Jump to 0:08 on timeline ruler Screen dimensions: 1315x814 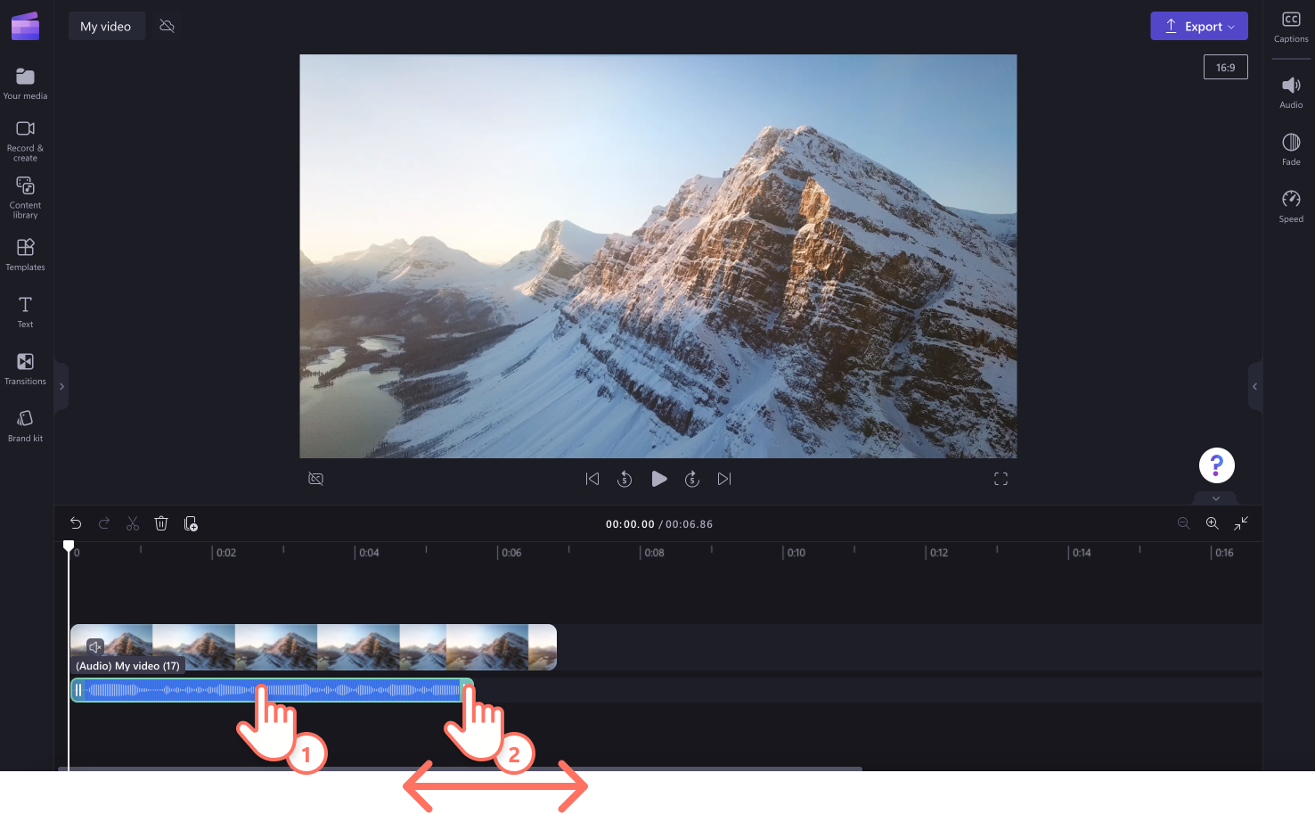654,553
